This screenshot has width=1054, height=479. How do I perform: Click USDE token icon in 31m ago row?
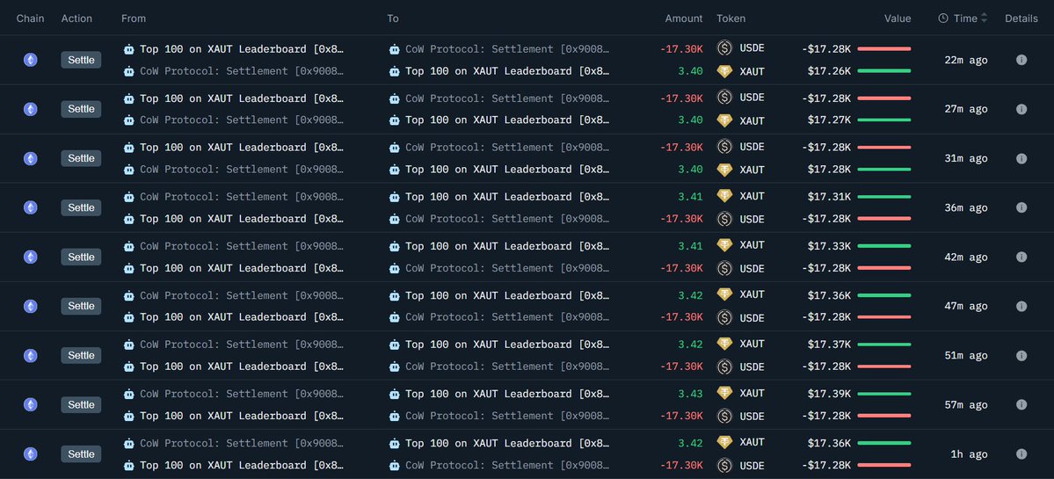coord(724,147)
